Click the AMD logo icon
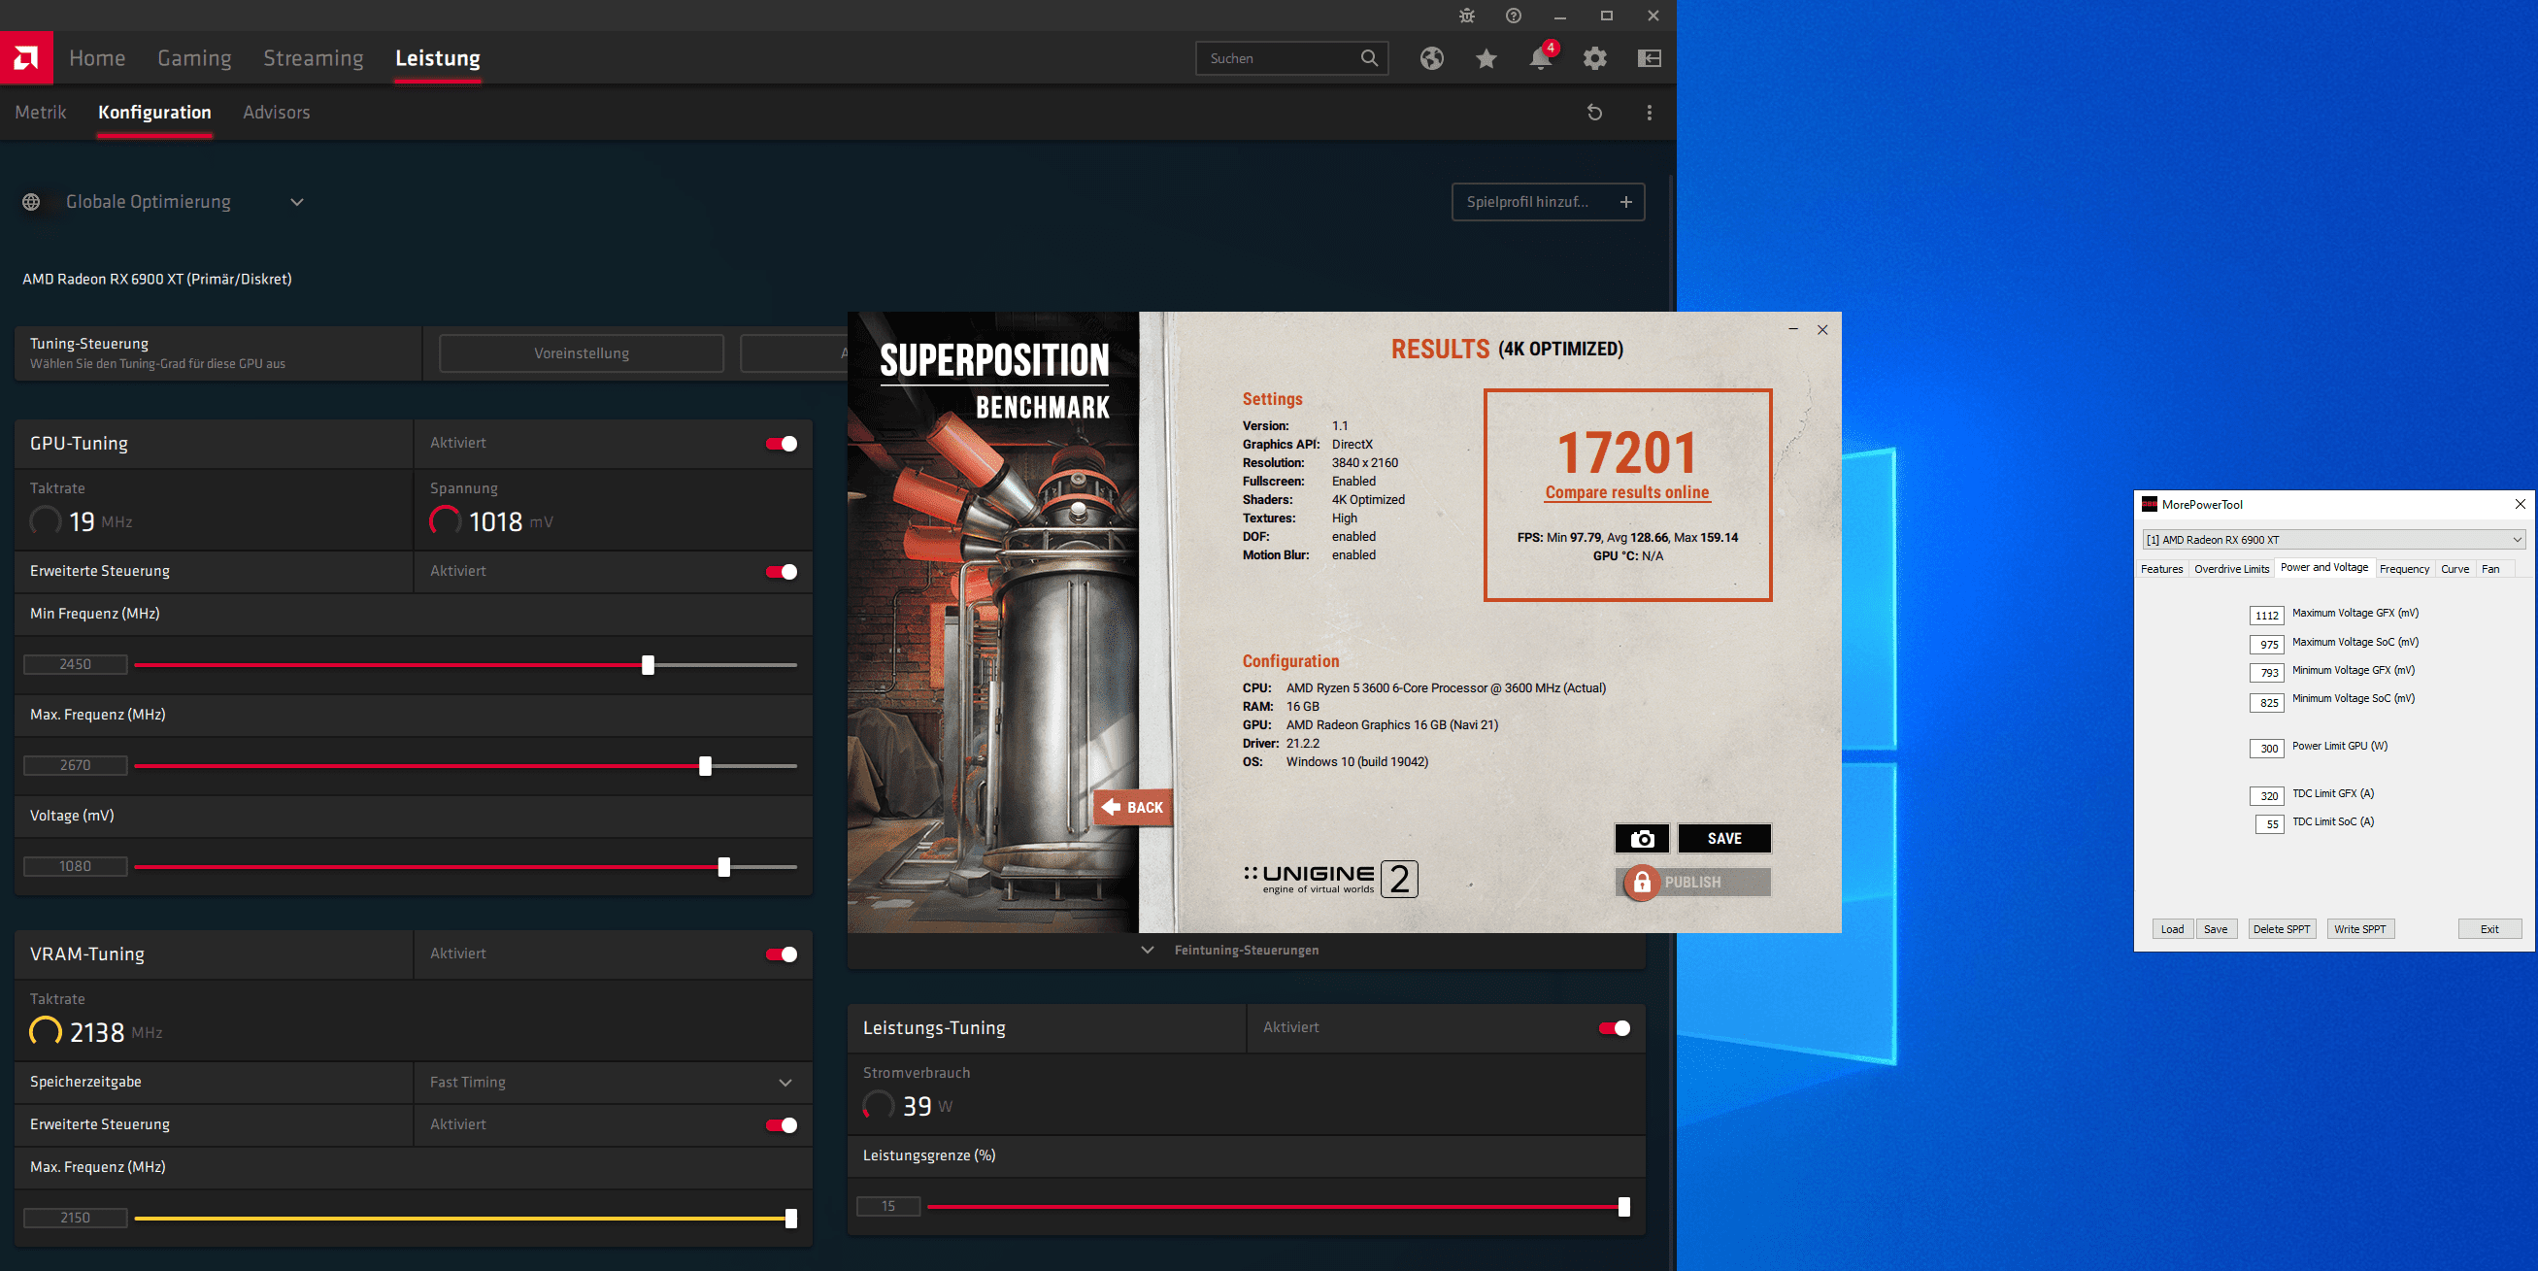The width and height of the screenshot is (2538, 1271). pyautogui.click(x=26, y=58)
